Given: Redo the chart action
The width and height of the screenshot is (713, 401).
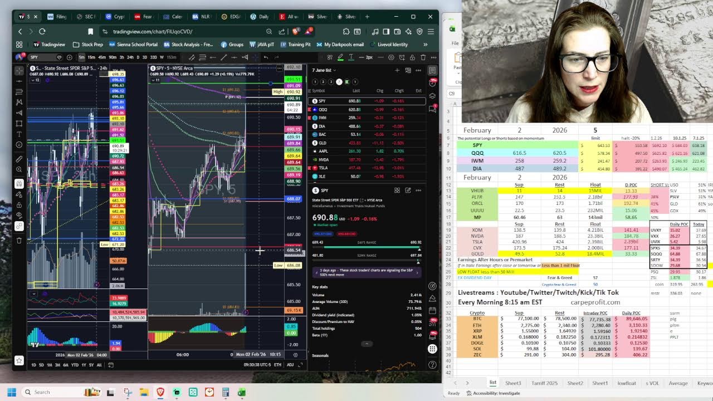Looking at the screenshot, I should [276, 57].
